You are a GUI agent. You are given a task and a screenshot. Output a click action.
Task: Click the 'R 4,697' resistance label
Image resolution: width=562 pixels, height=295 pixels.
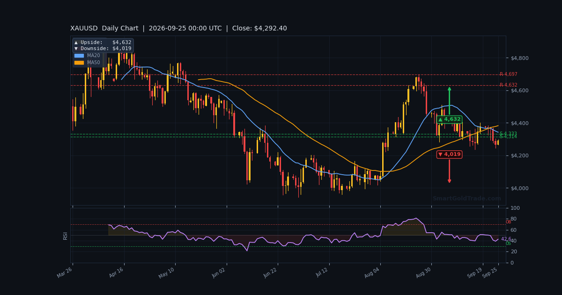[508, 74]
